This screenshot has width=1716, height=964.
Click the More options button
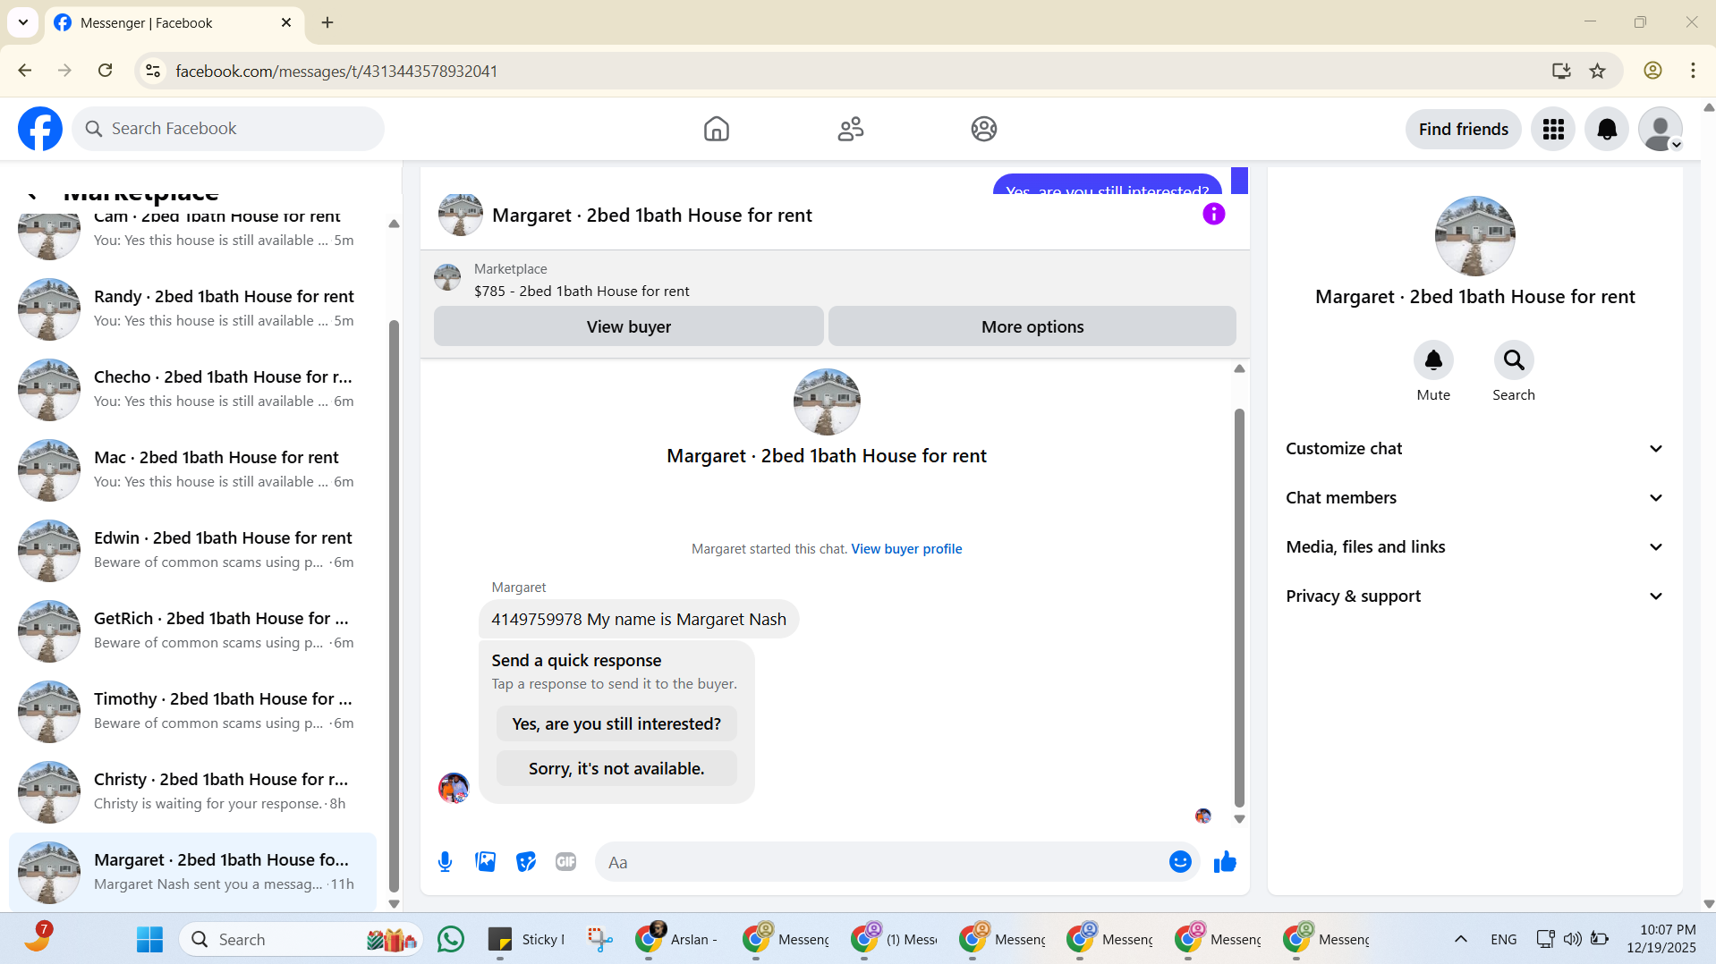click(1032, 326)
